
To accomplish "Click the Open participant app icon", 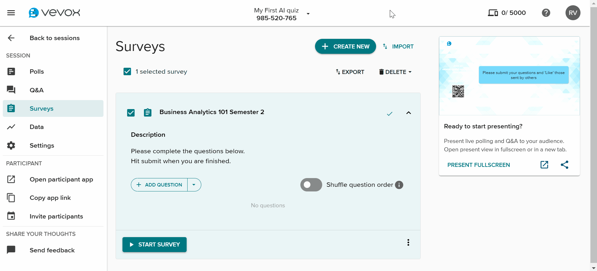I will pyautogui.click(x=11, y=179).
